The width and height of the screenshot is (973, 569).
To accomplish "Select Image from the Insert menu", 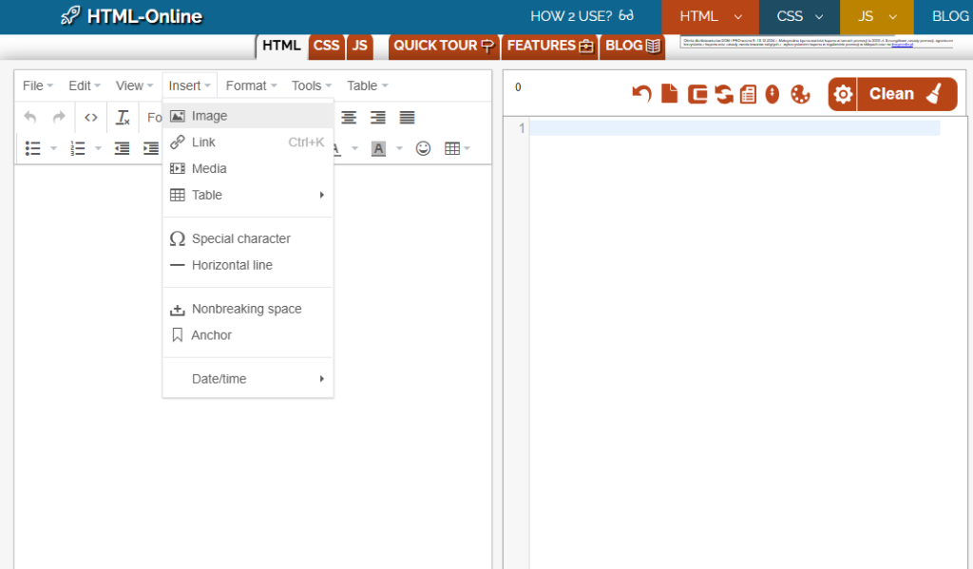I will point(209,116).
